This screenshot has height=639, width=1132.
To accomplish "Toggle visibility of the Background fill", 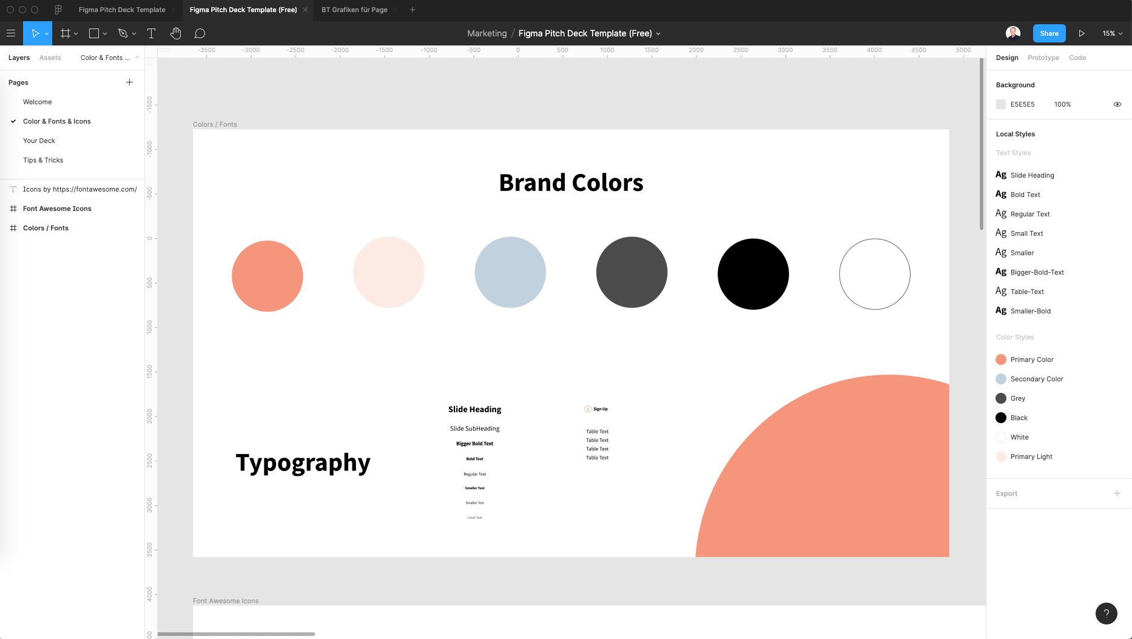I will (x=1117, y=104).
